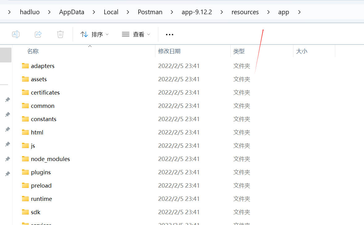This screenshot has width=364, height=225.
Task: Select the html folder name
Action: [x=37, y=132]
